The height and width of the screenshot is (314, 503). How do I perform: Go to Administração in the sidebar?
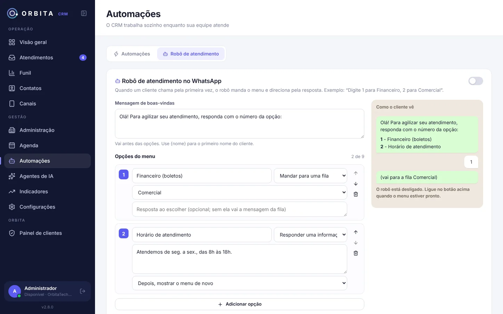(48, 130)
